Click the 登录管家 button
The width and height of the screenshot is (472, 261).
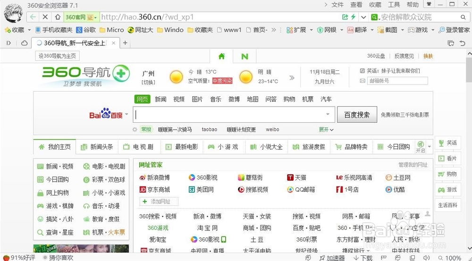point(454,30)
